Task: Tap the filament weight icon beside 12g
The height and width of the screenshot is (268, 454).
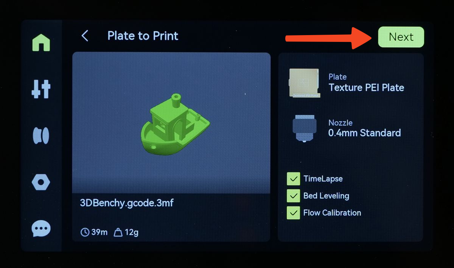Action: click(x=118, y=232)
